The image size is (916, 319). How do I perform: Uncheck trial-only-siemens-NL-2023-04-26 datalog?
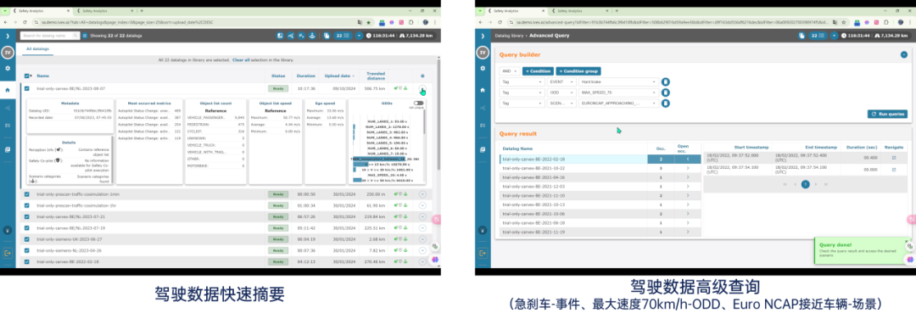pos(27,250)
